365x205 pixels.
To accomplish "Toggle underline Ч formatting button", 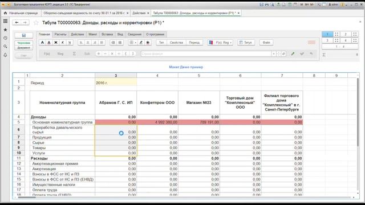I will (70, 43).
